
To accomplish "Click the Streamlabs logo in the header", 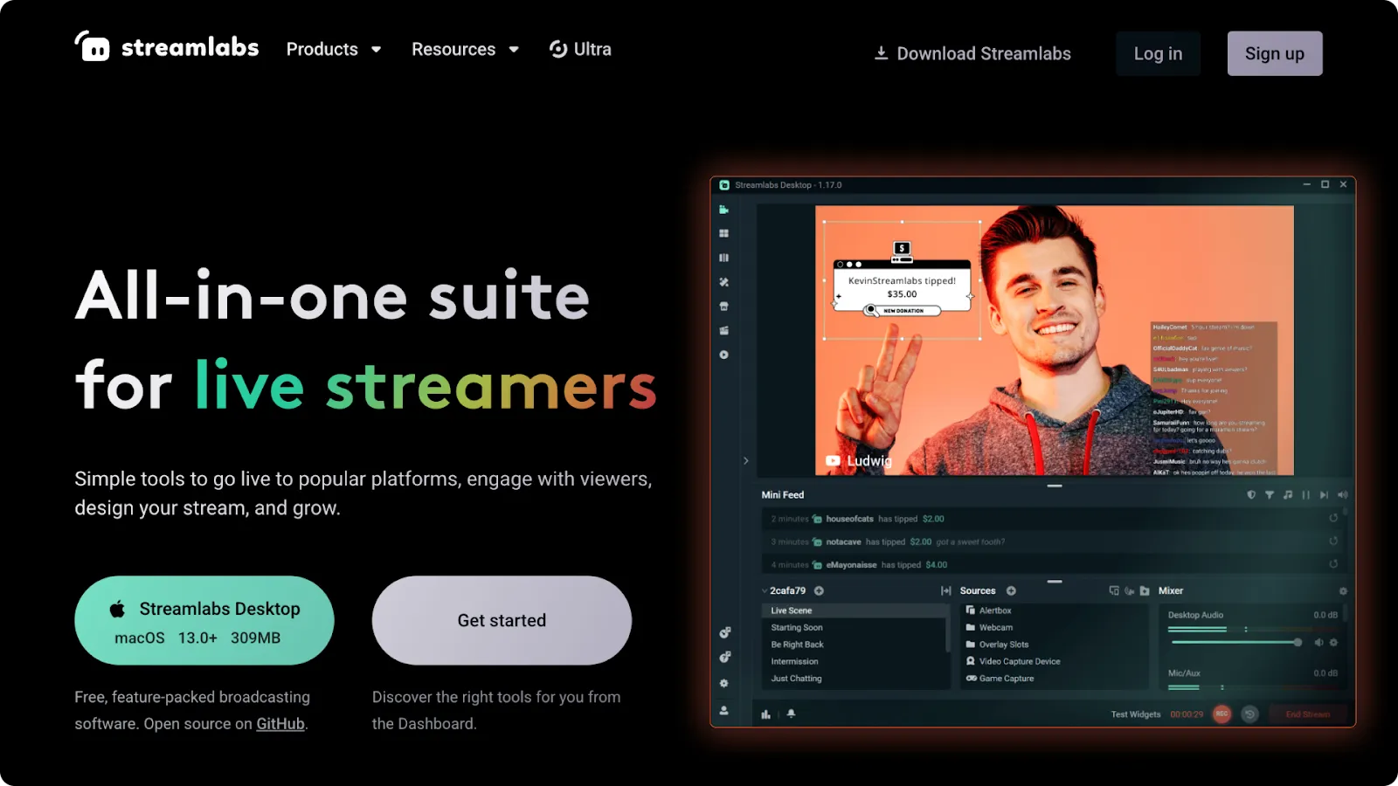I will (x=167, y=47).
